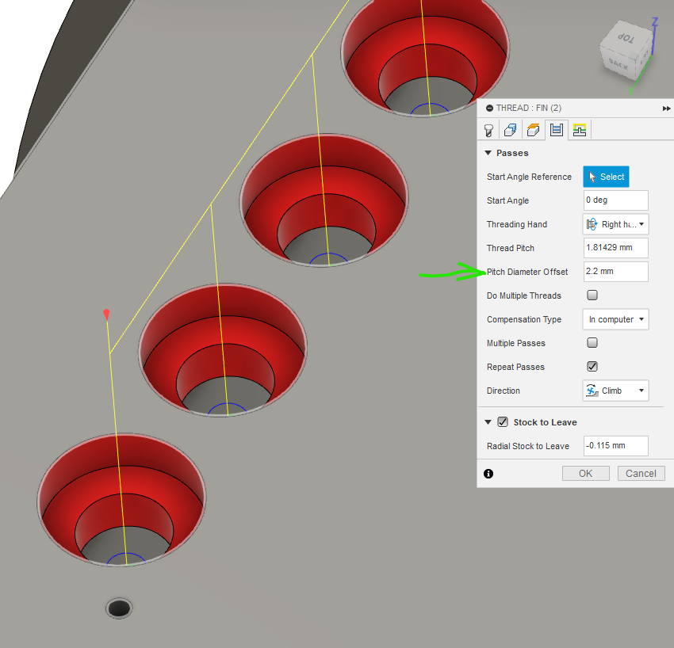This screenshot has height=648, width=674.
Task: Edit the Pitch Diameter Offset value field
Action: click(615, 272)
